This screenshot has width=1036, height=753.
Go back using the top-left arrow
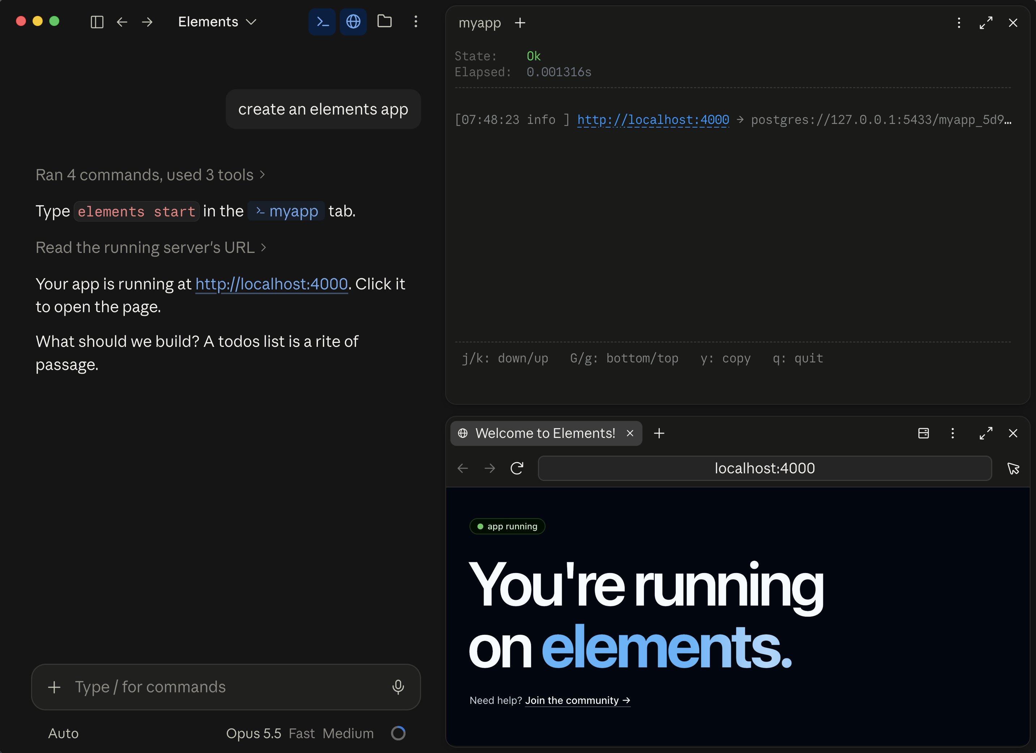click(x=122, y=21)
